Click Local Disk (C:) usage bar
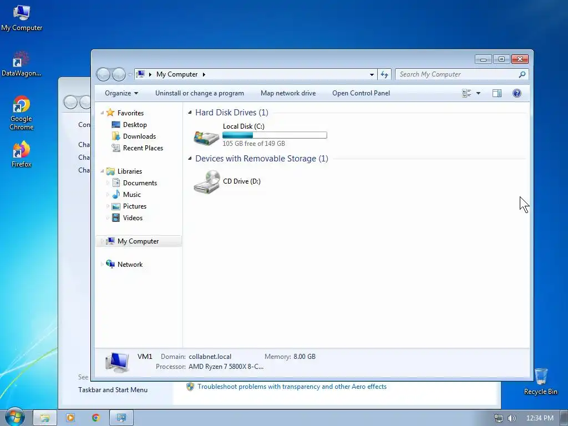 (275, 135)
